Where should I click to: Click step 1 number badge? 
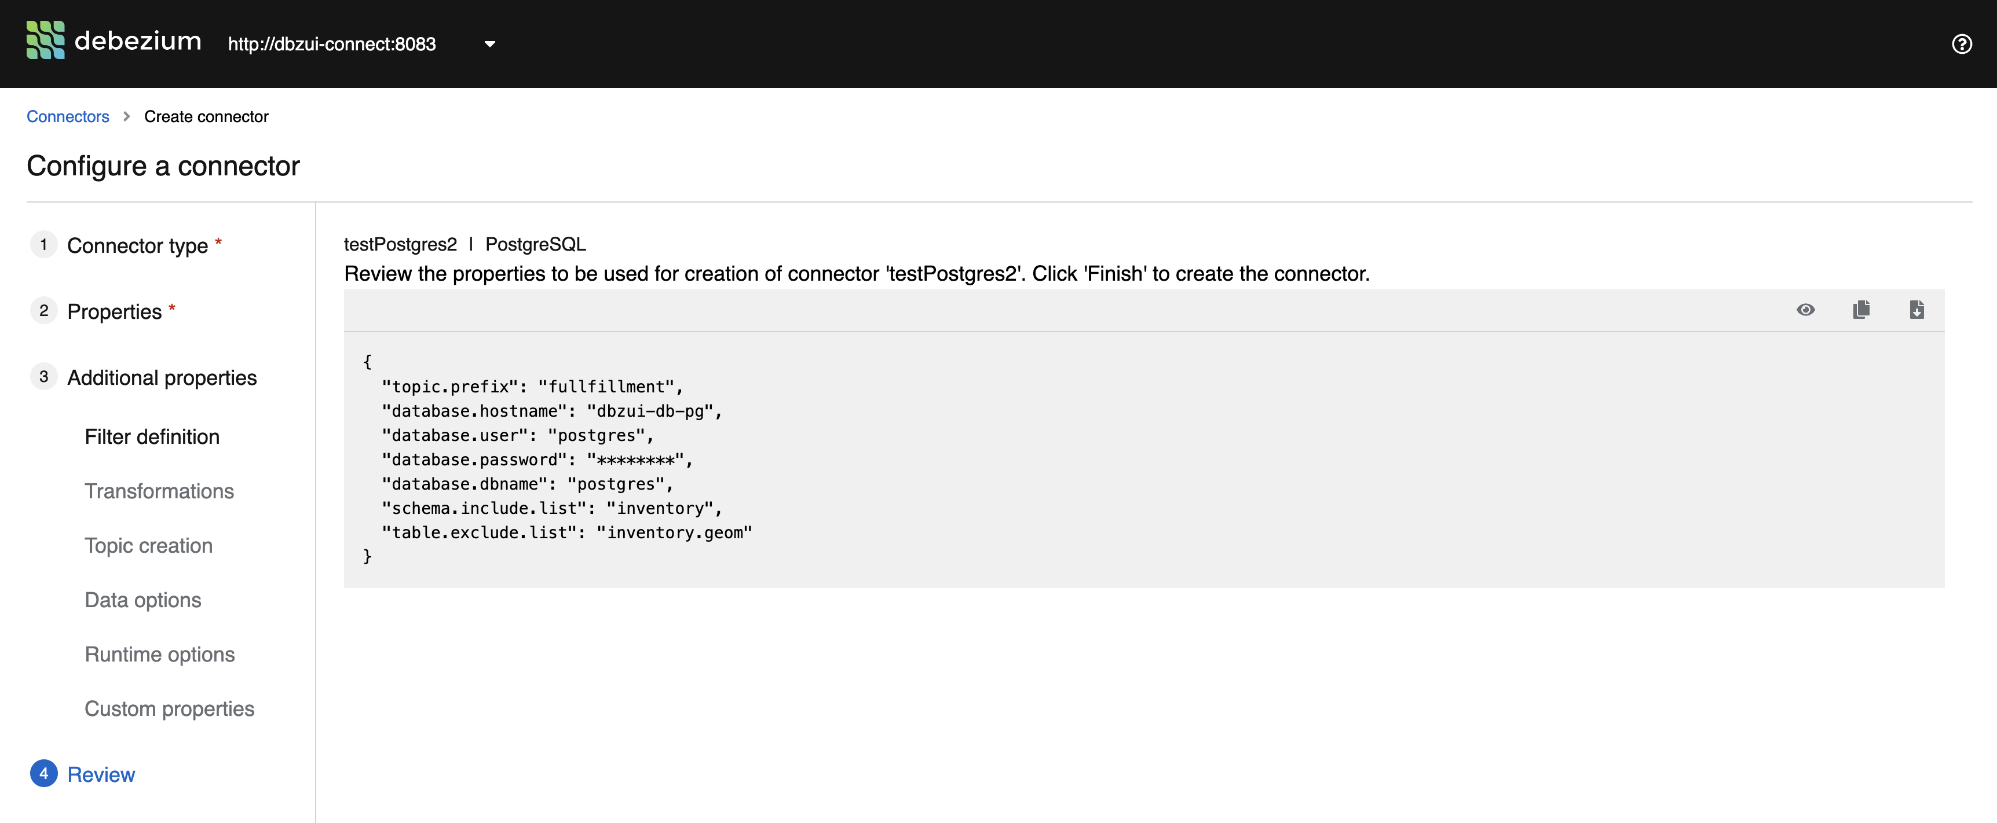click(43, 245)
